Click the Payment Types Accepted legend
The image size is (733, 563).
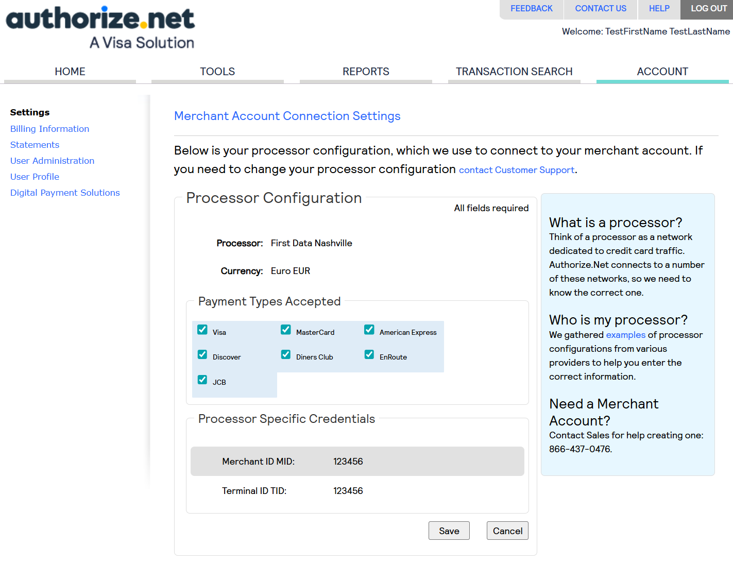click(x=269, y=301)
